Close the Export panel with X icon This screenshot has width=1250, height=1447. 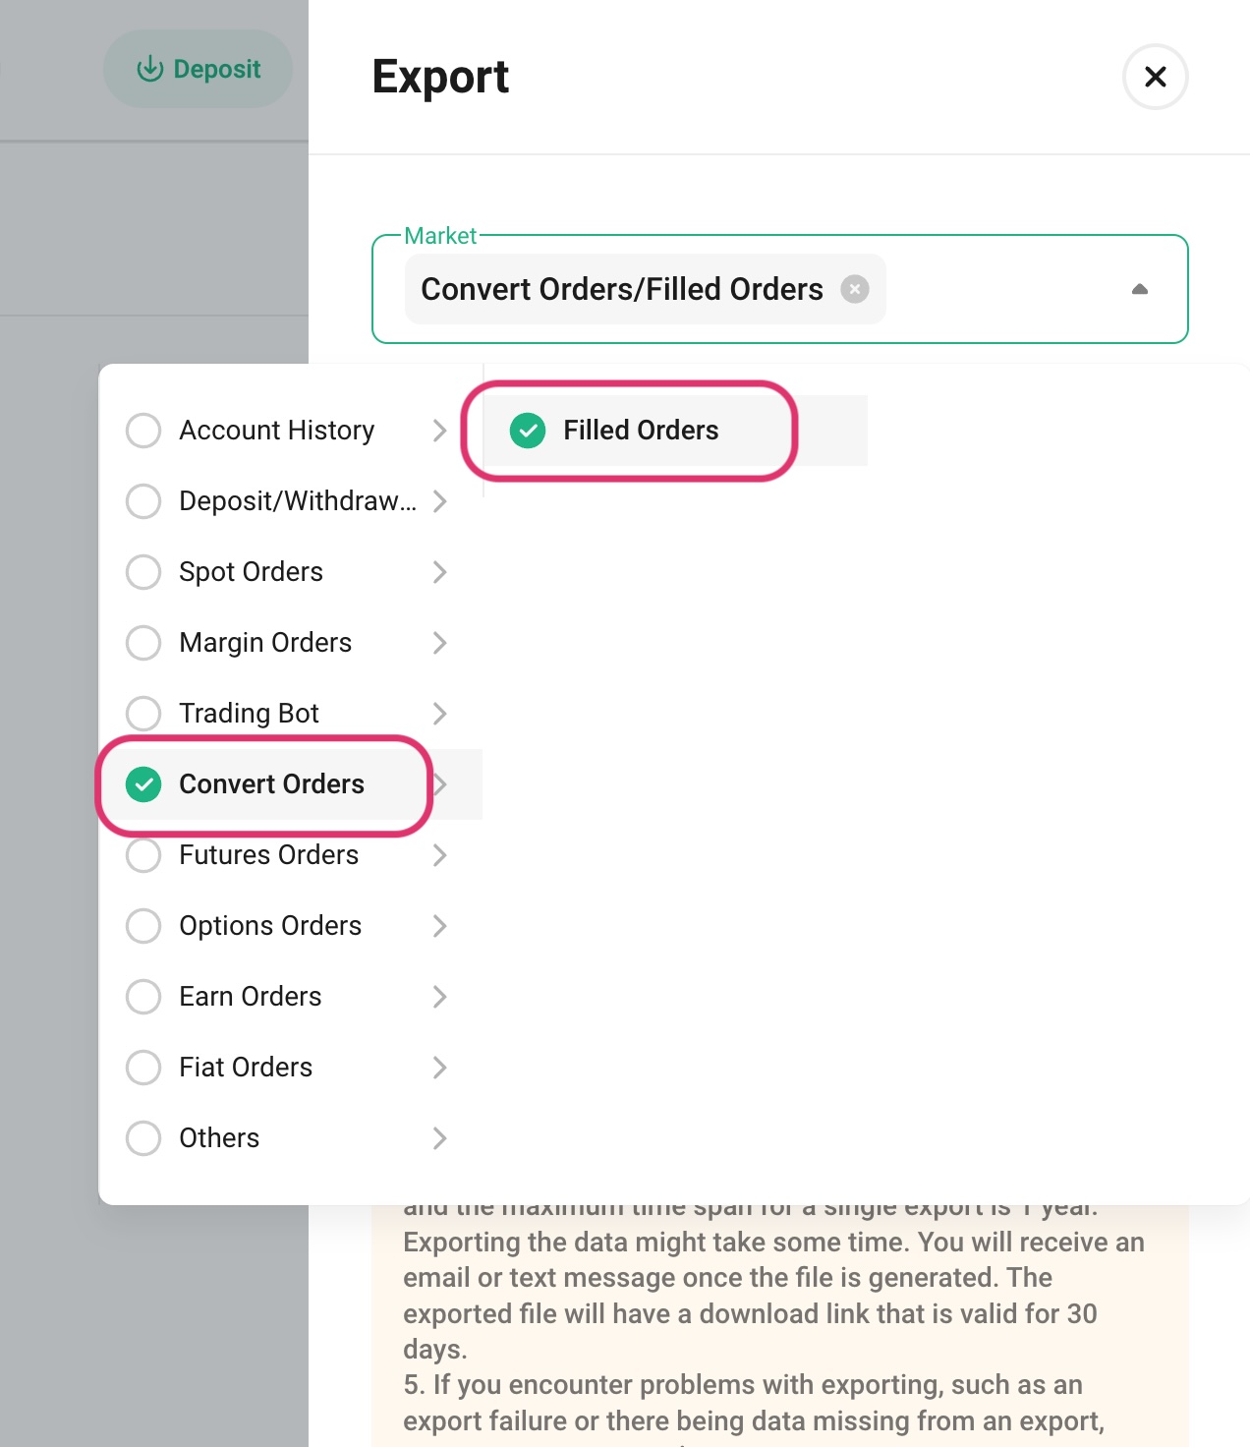pos(1156,77)
